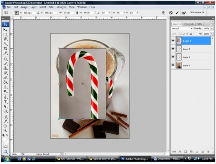Hide Layer 4 with its eye icon
Screen dimensions: 216x164
(x=173, y=41)
